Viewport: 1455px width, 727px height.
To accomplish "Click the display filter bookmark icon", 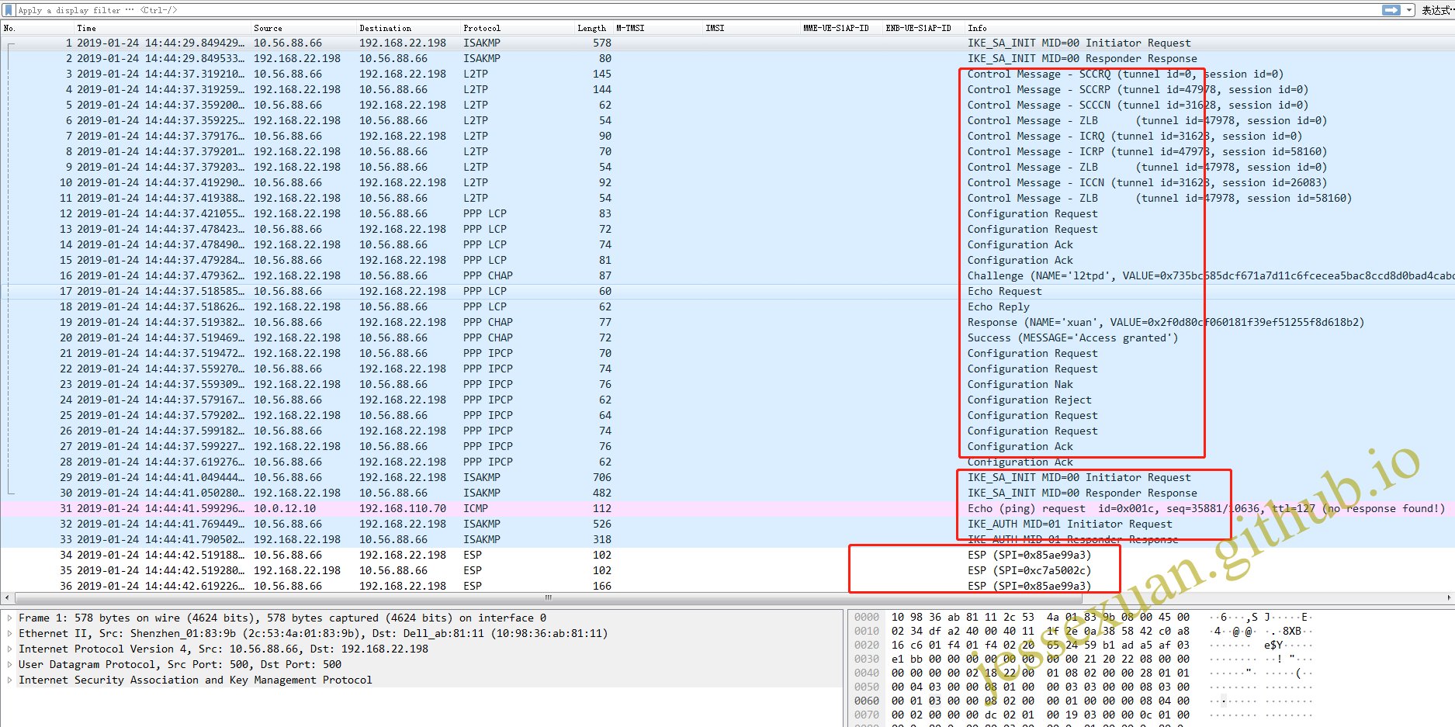I will pyautogui.click(x=9, y=10).
